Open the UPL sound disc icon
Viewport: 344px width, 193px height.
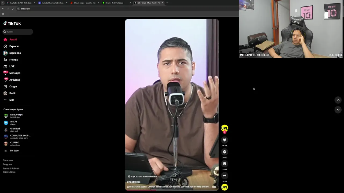(224, 187)
